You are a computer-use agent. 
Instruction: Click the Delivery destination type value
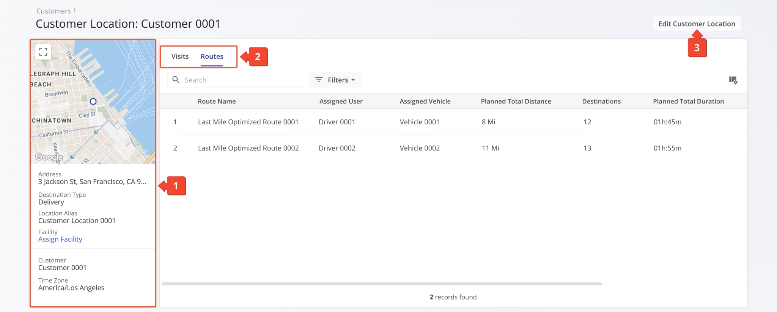pos(51,202)
